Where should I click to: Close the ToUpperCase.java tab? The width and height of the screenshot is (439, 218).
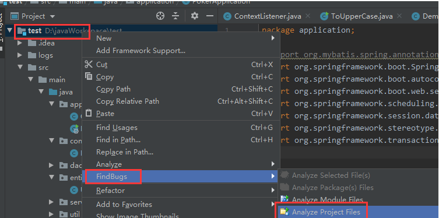tap(399, 16)
